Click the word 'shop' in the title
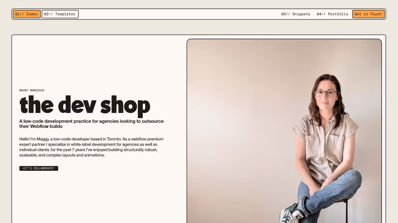Screen dimensions: 398x223 (126, 106)
